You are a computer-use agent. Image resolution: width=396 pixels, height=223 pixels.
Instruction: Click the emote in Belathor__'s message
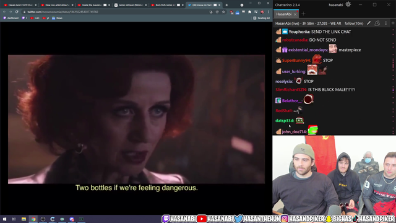(x=308, y=99)
